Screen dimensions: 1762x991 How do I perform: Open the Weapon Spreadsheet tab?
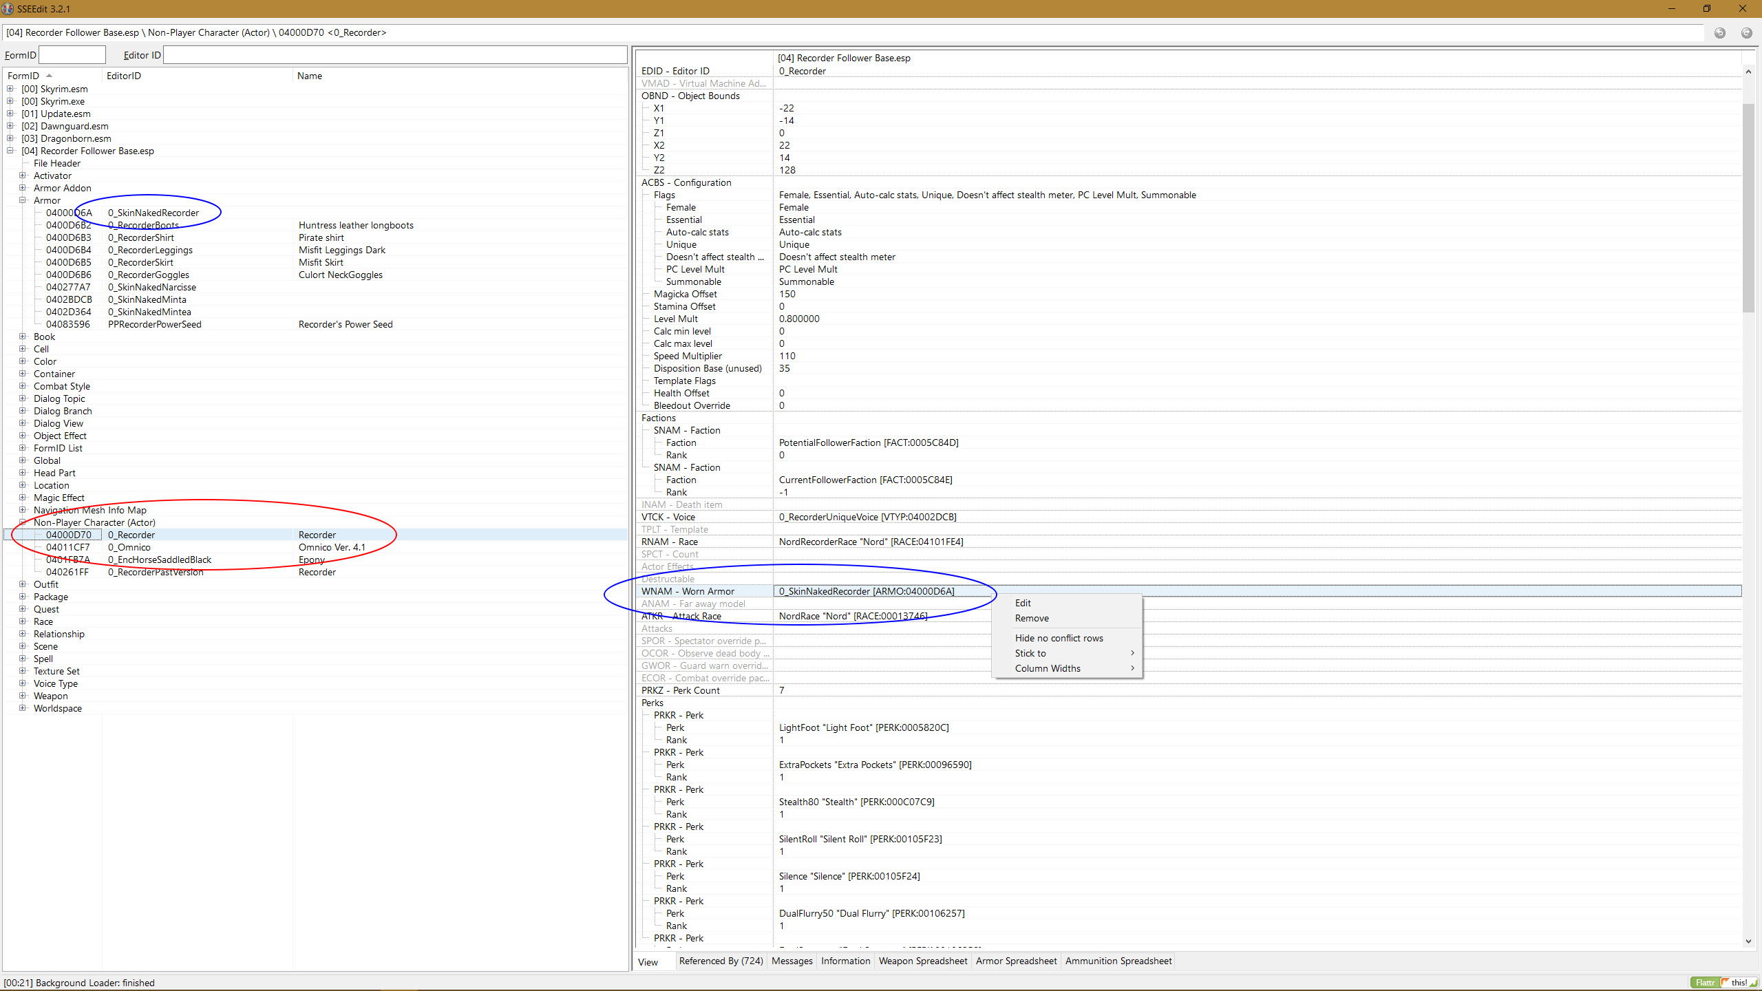(x=923, y=961)
